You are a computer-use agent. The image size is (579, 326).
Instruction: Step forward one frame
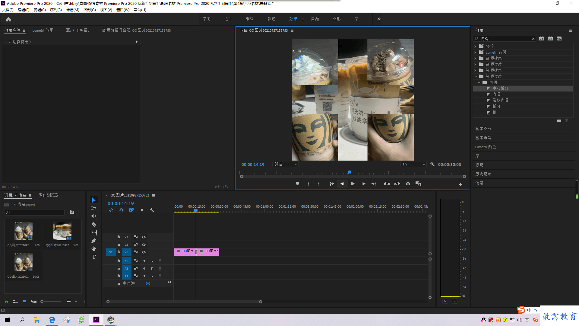(363, 184)
